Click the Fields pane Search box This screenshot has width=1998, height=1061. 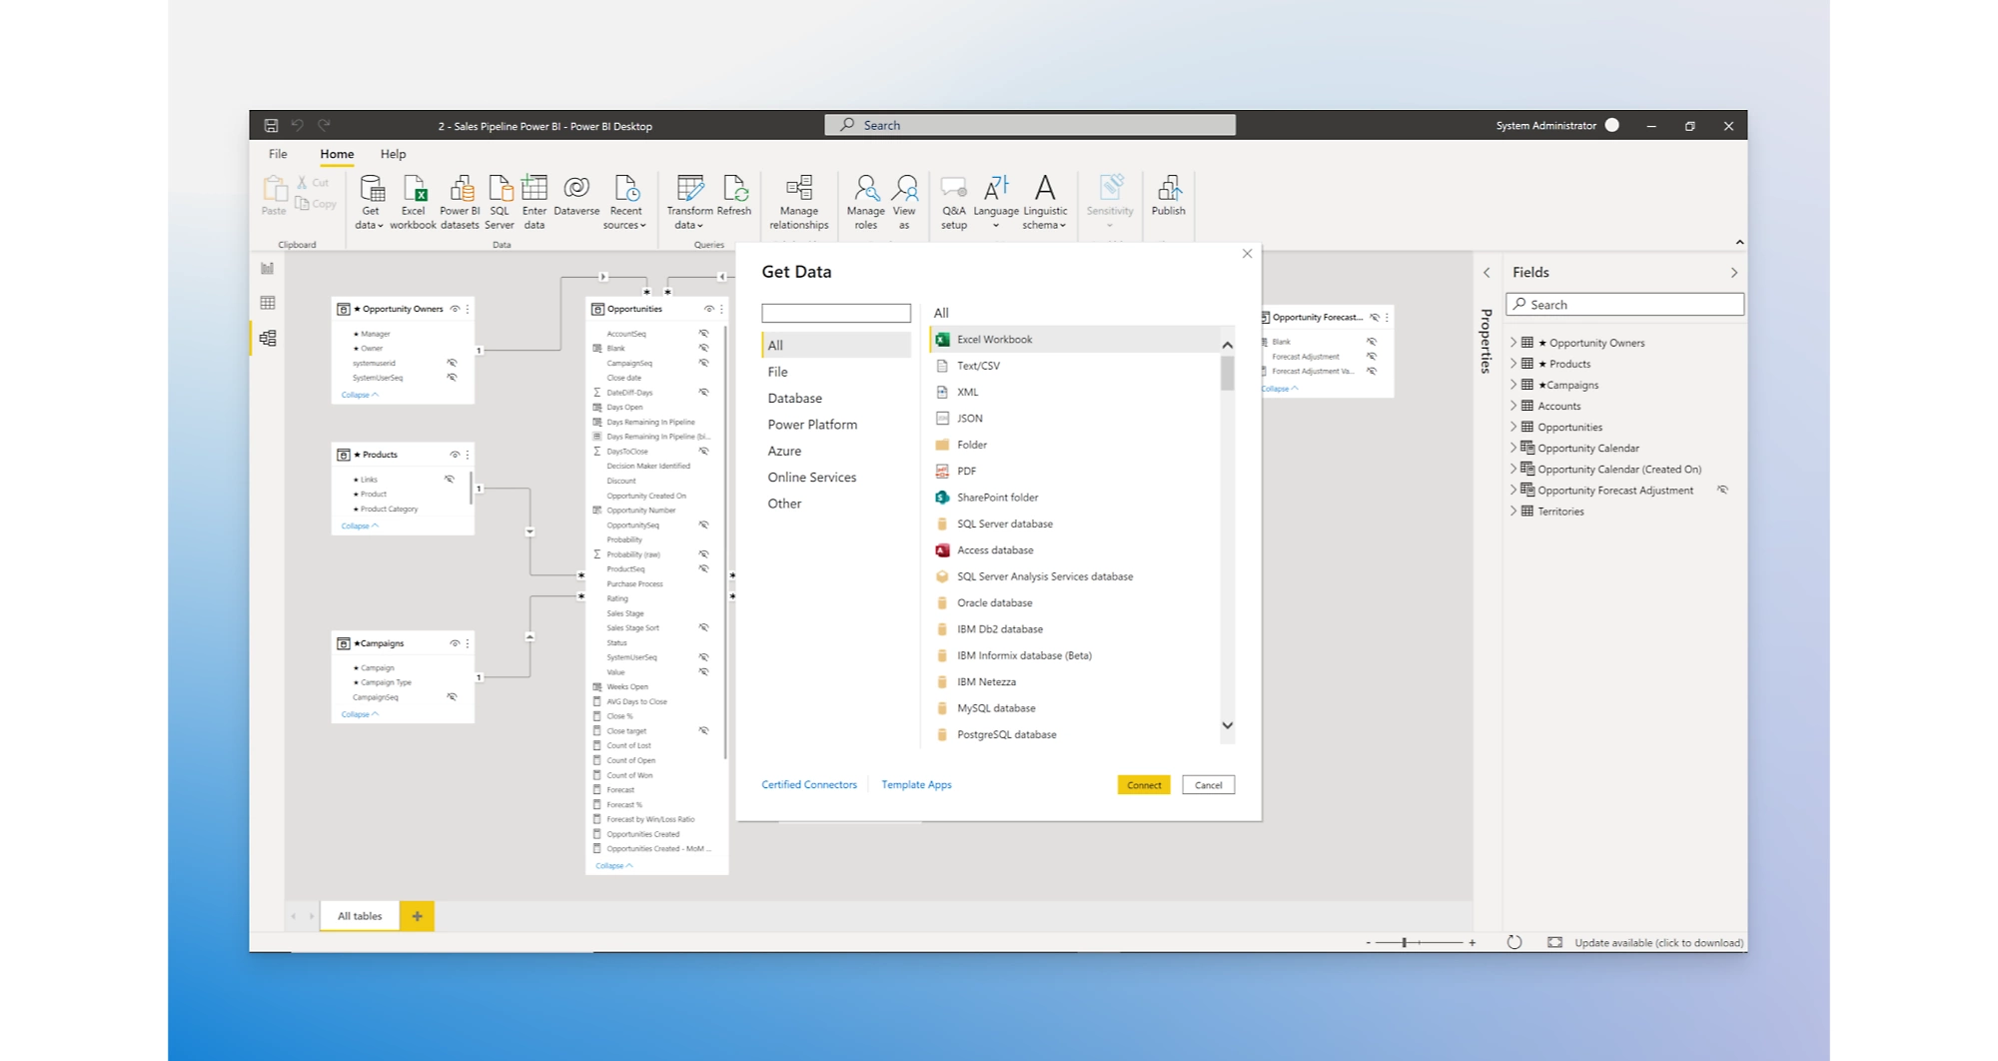(x=1625, y=305)
